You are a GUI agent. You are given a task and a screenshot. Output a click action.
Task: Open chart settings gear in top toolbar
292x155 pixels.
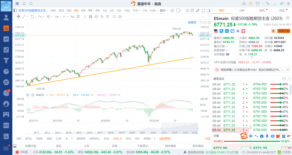(x=172, y=11)
